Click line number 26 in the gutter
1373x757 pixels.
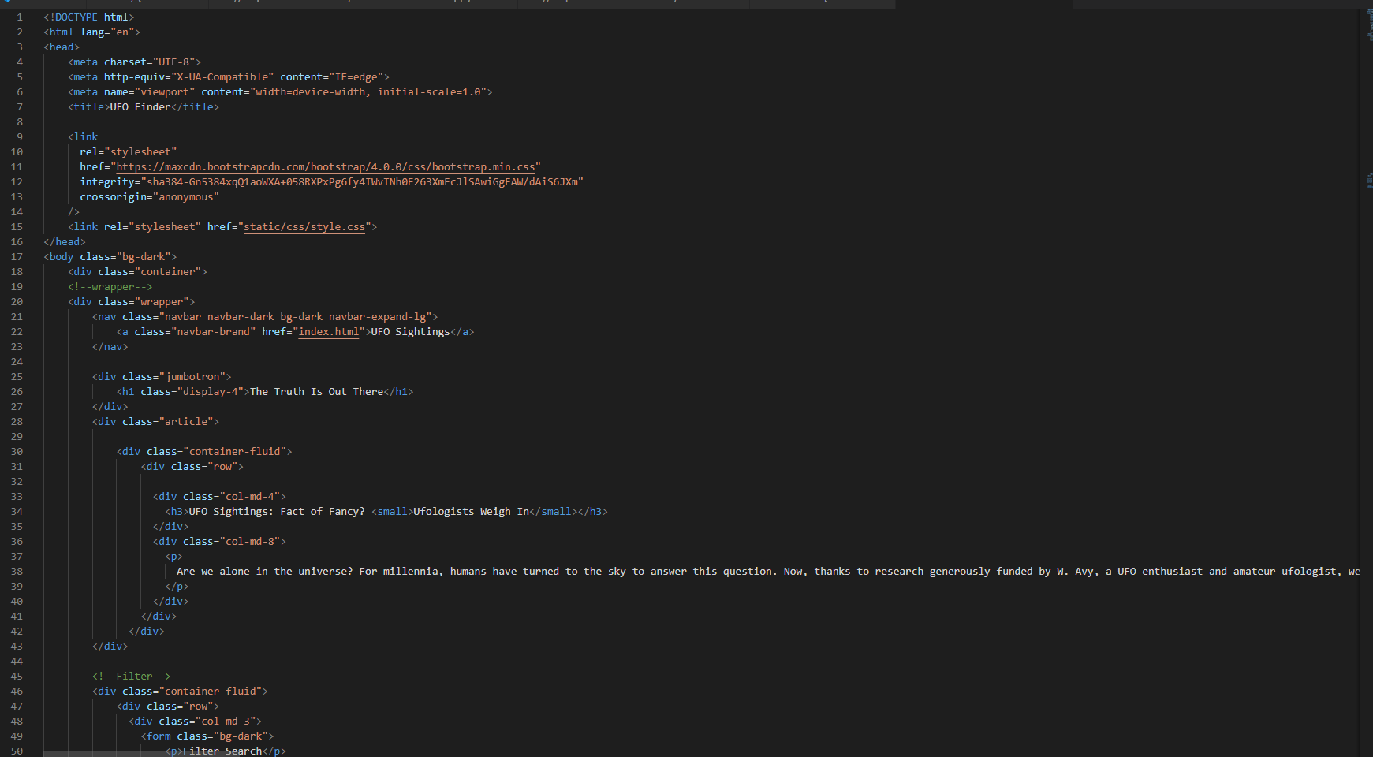[17, 391]
